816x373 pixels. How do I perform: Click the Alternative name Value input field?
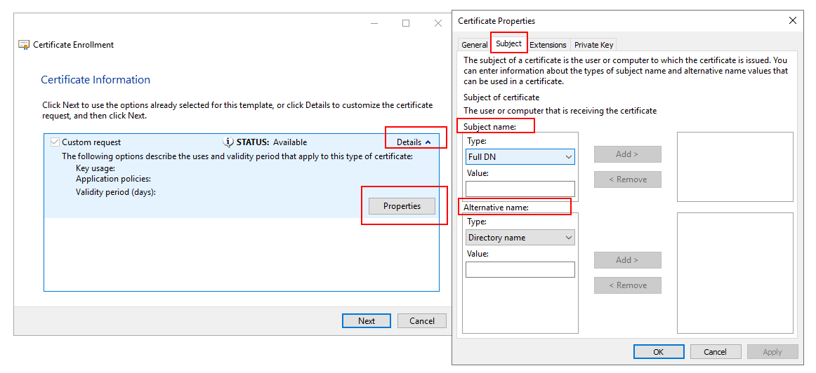tap(520, 269)
